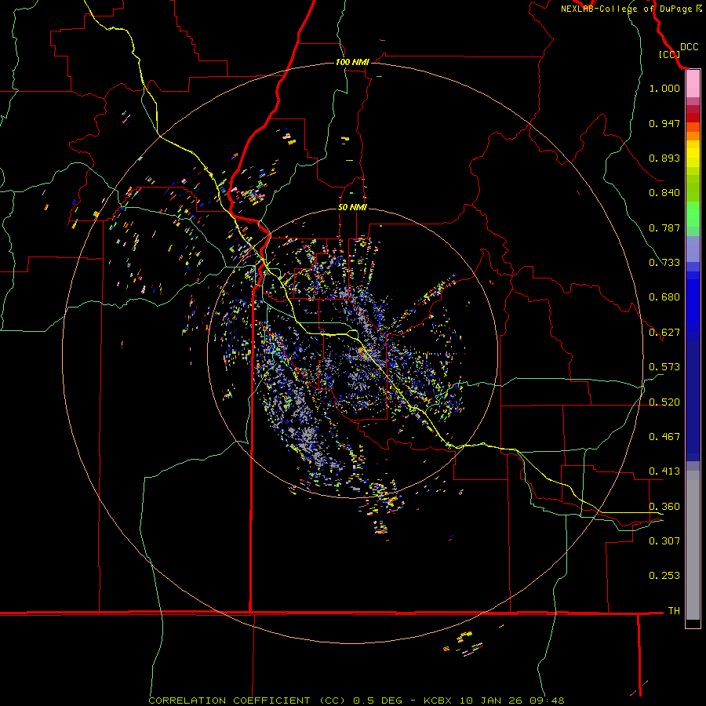Click the 50 NMI range ring label
The image size is (706, 706).
click(x=352, y=208)
